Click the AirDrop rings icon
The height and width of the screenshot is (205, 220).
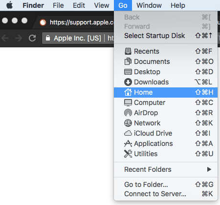click(128, 113)
